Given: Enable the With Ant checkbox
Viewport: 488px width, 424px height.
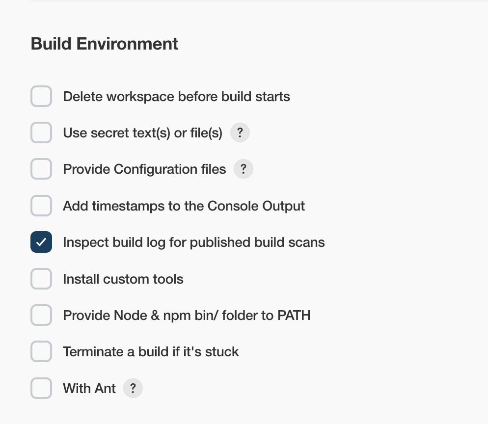Looking at the screenshot, I should pos(41,388).
